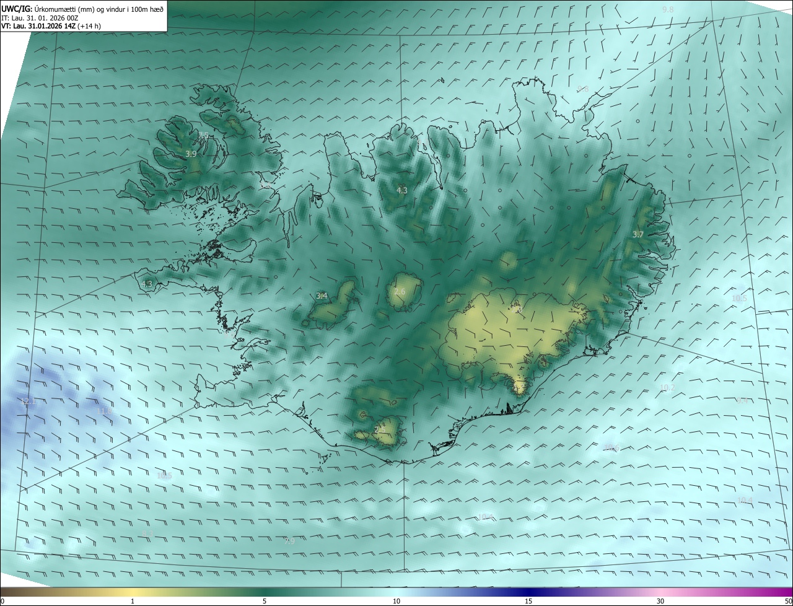Click the 'UWC/IG: Úrkomumætti (mm)' title line
This screenshot has height=606, width=793.
tap(82, 9)
